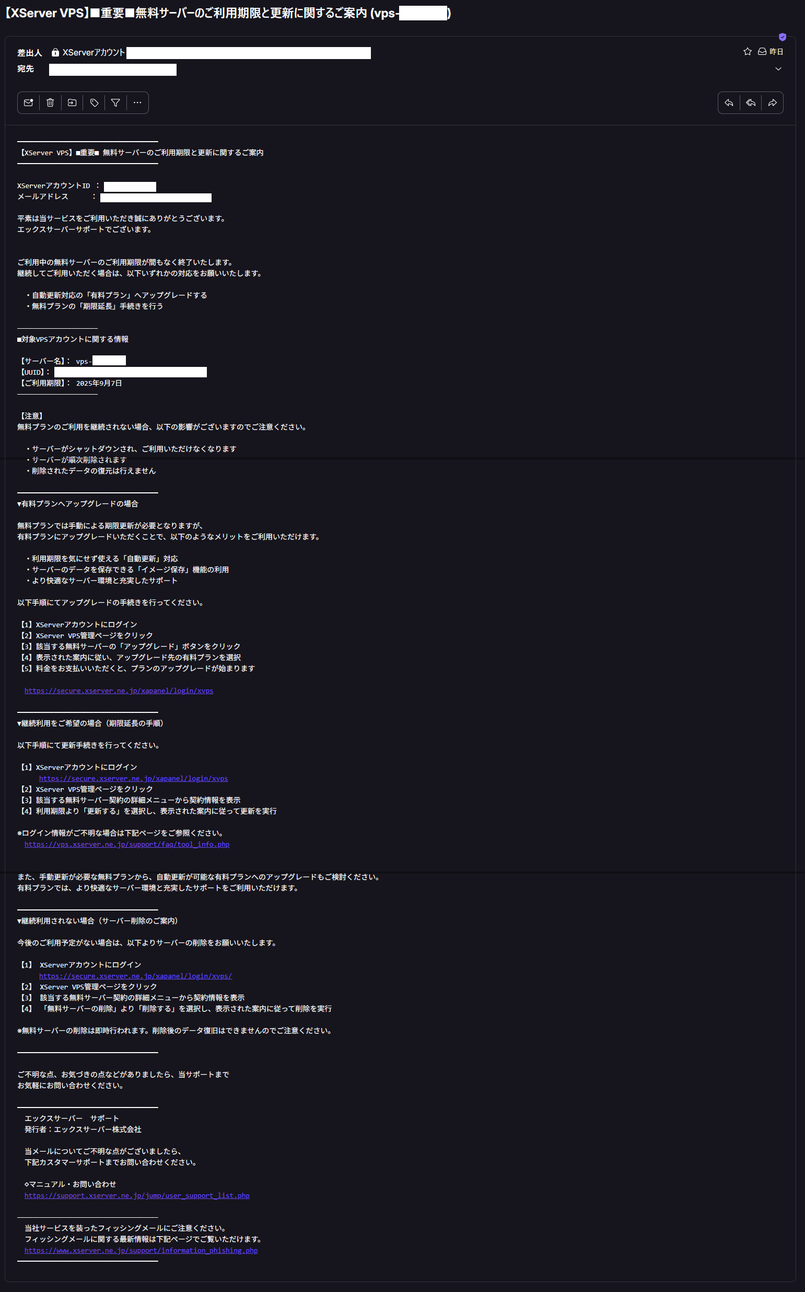This screenshot has height=1292, width=805.
Task: Click text 発行者：エックスサーバー株式会社
Action: [83, 1129]
